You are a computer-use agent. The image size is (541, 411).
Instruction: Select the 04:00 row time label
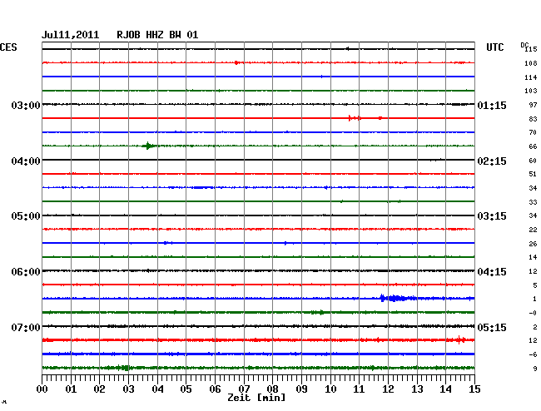click(26, 161)
